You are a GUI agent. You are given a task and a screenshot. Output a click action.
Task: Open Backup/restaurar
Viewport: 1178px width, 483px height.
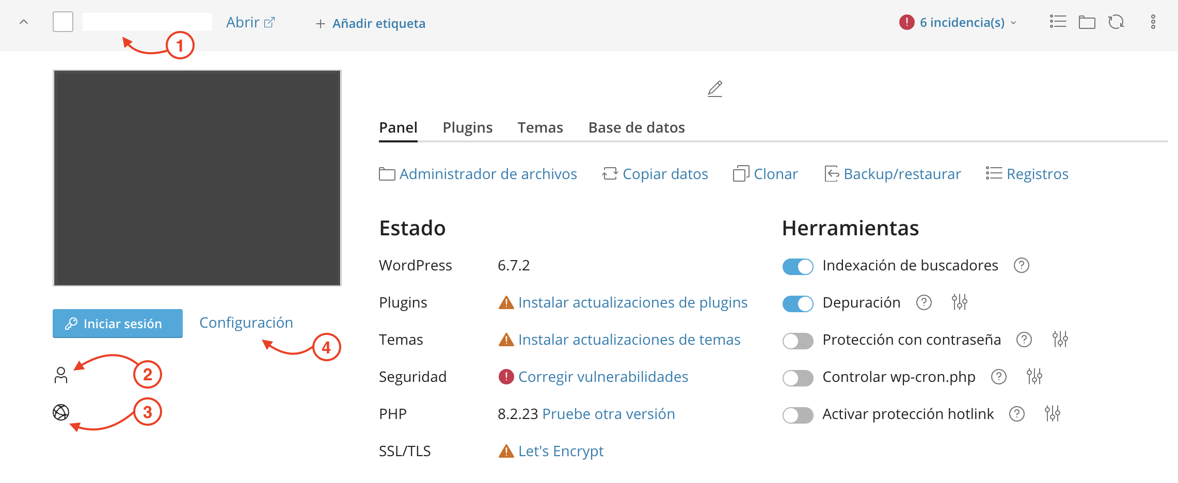pos(893,174)
